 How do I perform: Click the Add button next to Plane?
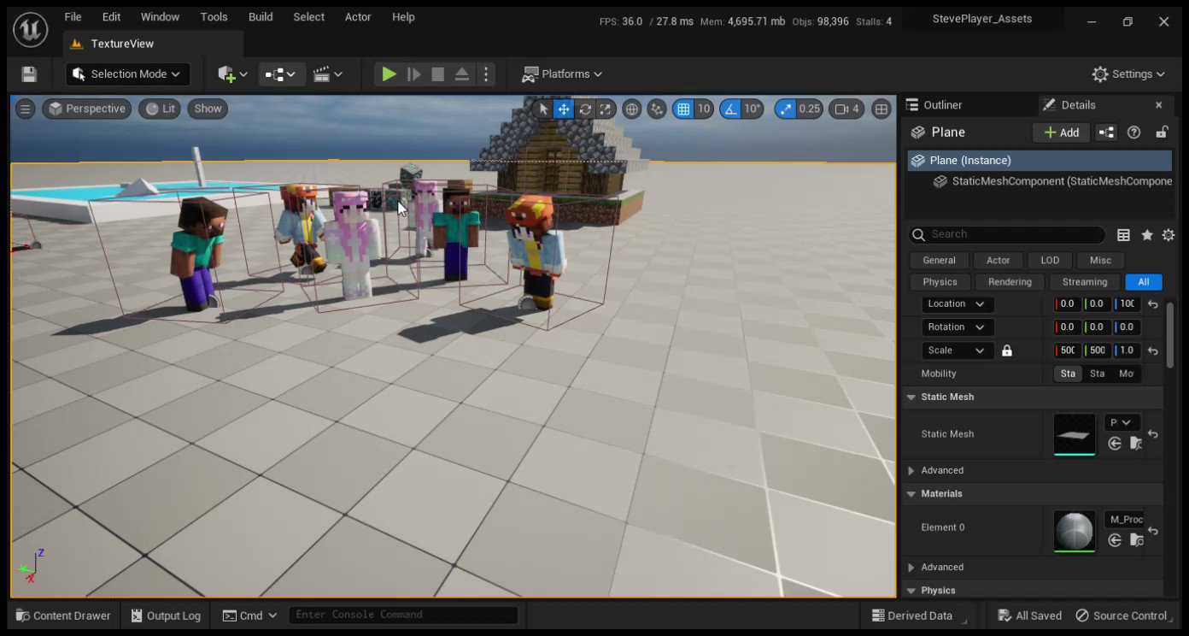(1060, 132)
